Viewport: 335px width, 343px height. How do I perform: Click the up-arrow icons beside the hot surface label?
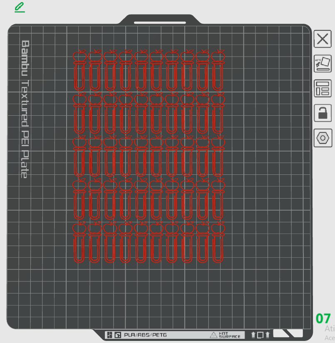pyautogui.click(x=260, y=335)
